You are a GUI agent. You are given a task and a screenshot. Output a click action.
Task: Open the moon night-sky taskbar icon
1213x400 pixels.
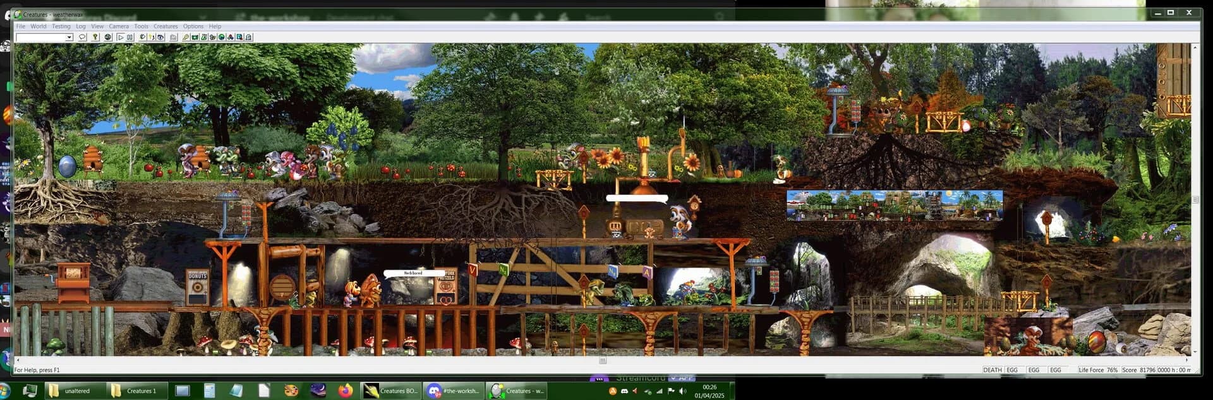click(318, 391)
